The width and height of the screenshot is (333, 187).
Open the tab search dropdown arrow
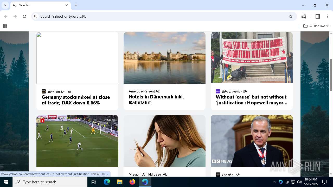(5, 5)
